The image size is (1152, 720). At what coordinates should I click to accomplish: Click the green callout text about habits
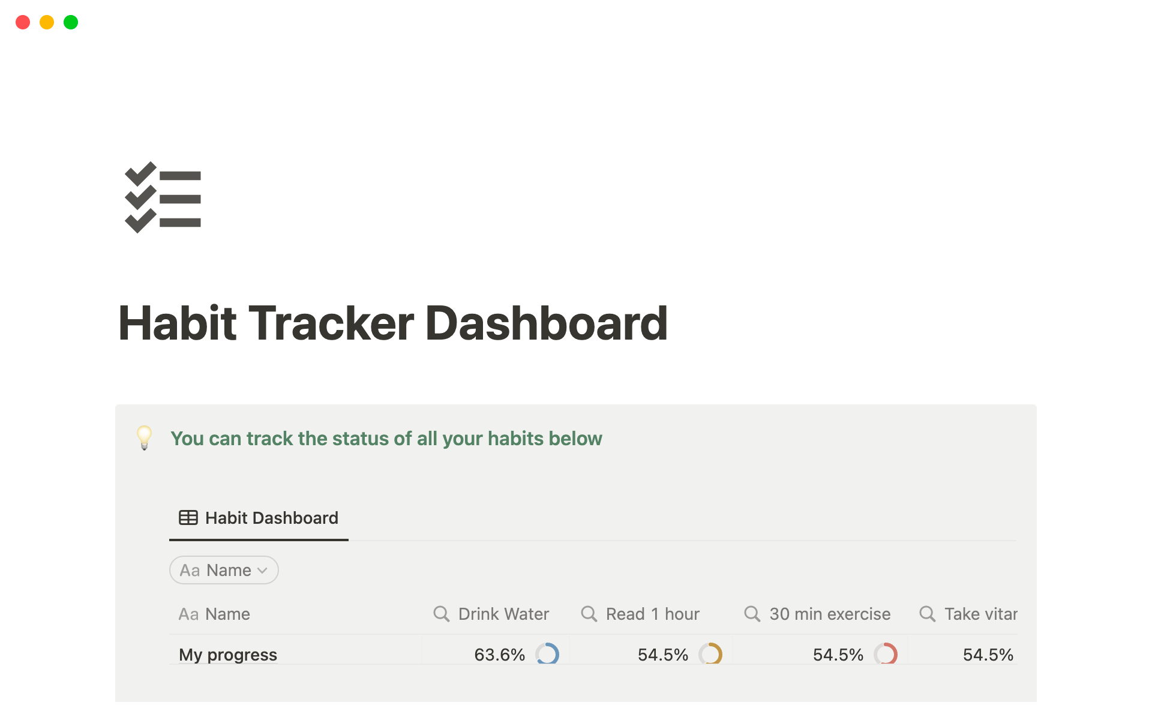[x=386, y=439]
